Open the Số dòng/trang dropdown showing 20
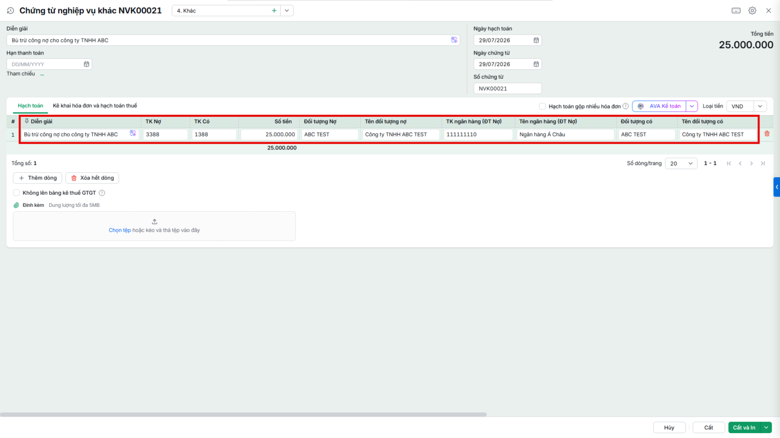Screen dimensions: 780x438 coord(681,164)
